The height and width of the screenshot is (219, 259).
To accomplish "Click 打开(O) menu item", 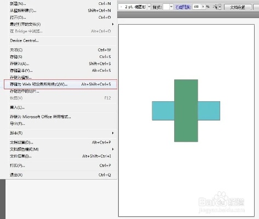I will 60,18.
